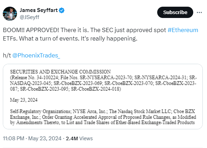Subscribe to James Seyffart

(x=175, y=12)
